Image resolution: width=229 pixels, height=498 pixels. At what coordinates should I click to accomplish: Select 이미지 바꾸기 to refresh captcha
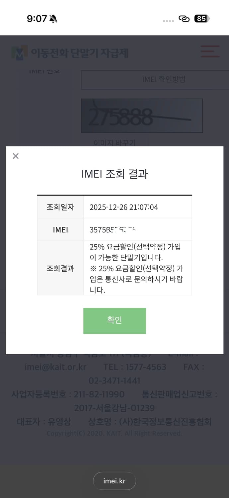[x=114, y=143]
